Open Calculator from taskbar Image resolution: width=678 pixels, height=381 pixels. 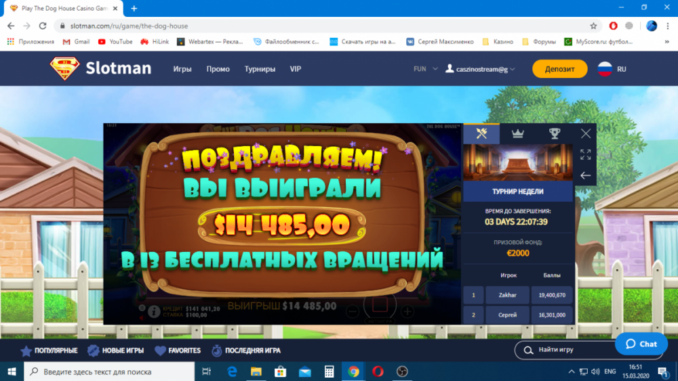329,372
